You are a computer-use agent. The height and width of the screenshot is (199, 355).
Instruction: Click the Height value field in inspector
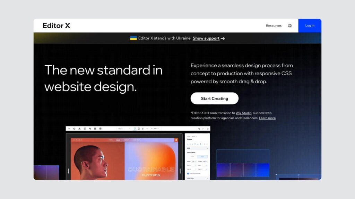click(x=205, y=162)
